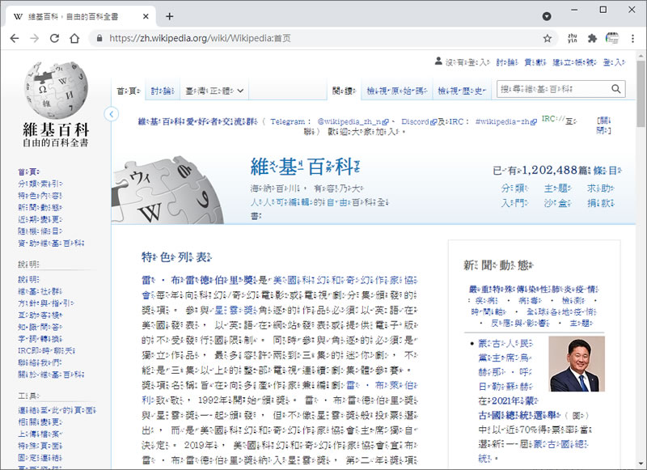
Task: Open 資助維基百科 in the sidebar
Action: [x=51, y=243]
